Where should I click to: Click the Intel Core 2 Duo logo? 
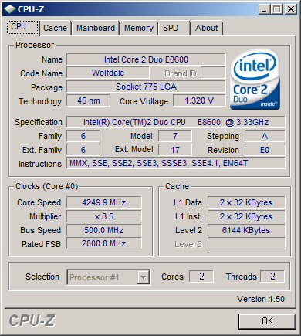click(x=255, y=80)
